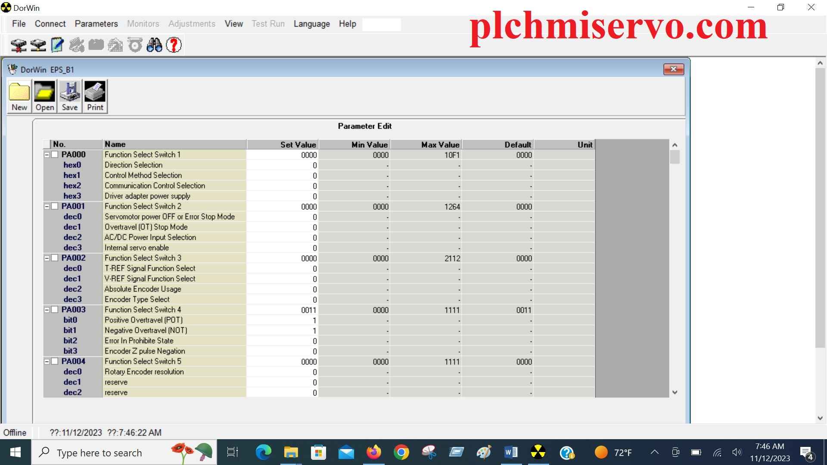
Task: Open the Parameters menu
Action: click(x=96, y=24)
